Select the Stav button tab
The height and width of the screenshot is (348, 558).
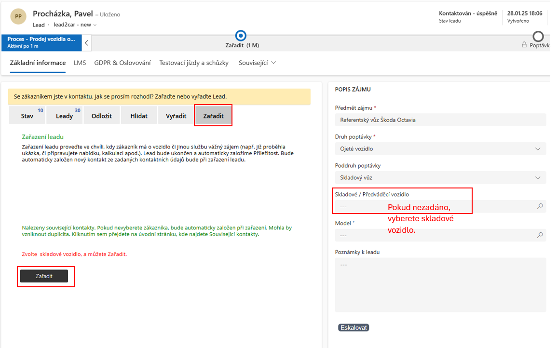point(27,116)
